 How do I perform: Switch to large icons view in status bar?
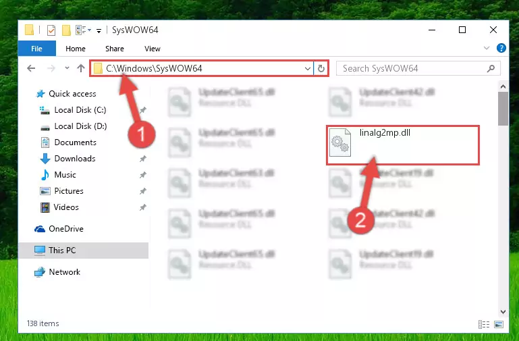click(499, 324)
